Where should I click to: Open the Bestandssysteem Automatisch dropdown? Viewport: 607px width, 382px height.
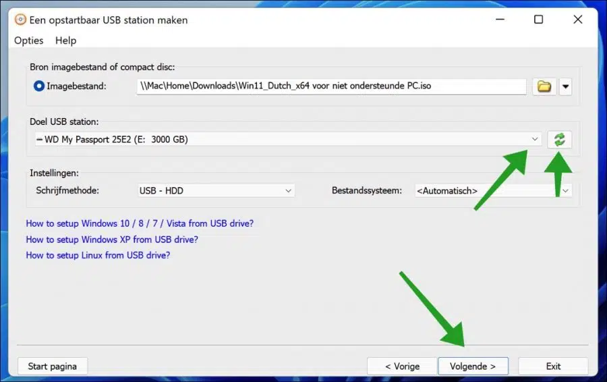click(x=493, y=190)
